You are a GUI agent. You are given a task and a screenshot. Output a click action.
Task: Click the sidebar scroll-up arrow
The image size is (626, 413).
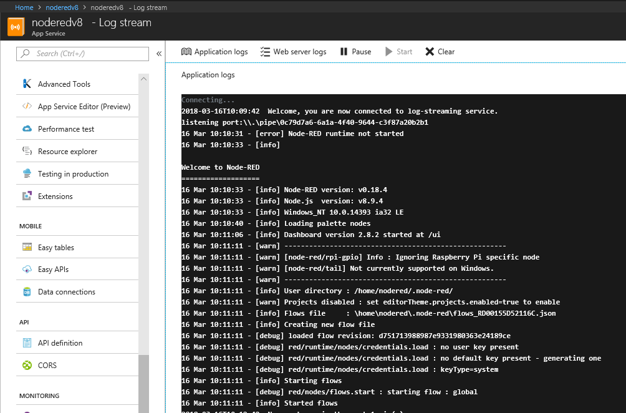144,79
